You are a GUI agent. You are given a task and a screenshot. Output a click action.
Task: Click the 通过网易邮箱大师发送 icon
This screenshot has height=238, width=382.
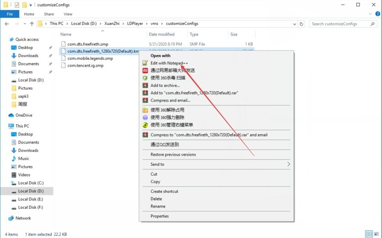pyautogui.click(x=145, y=71)
